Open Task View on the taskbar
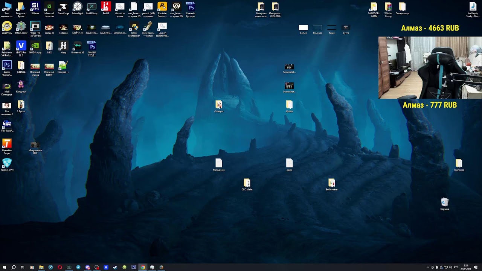 coord(23,267)
